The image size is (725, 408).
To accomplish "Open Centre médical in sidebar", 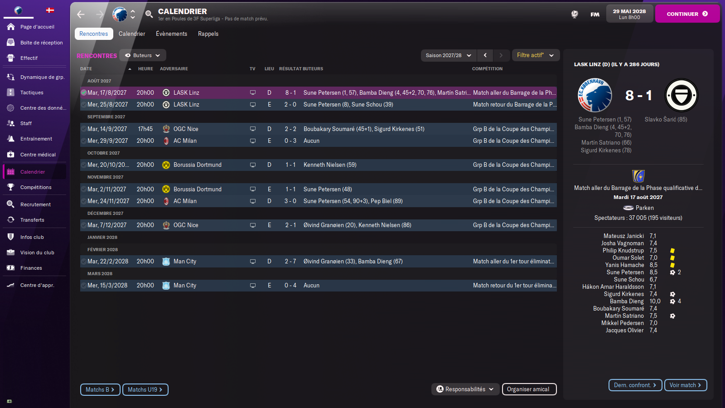I will 38,155.
